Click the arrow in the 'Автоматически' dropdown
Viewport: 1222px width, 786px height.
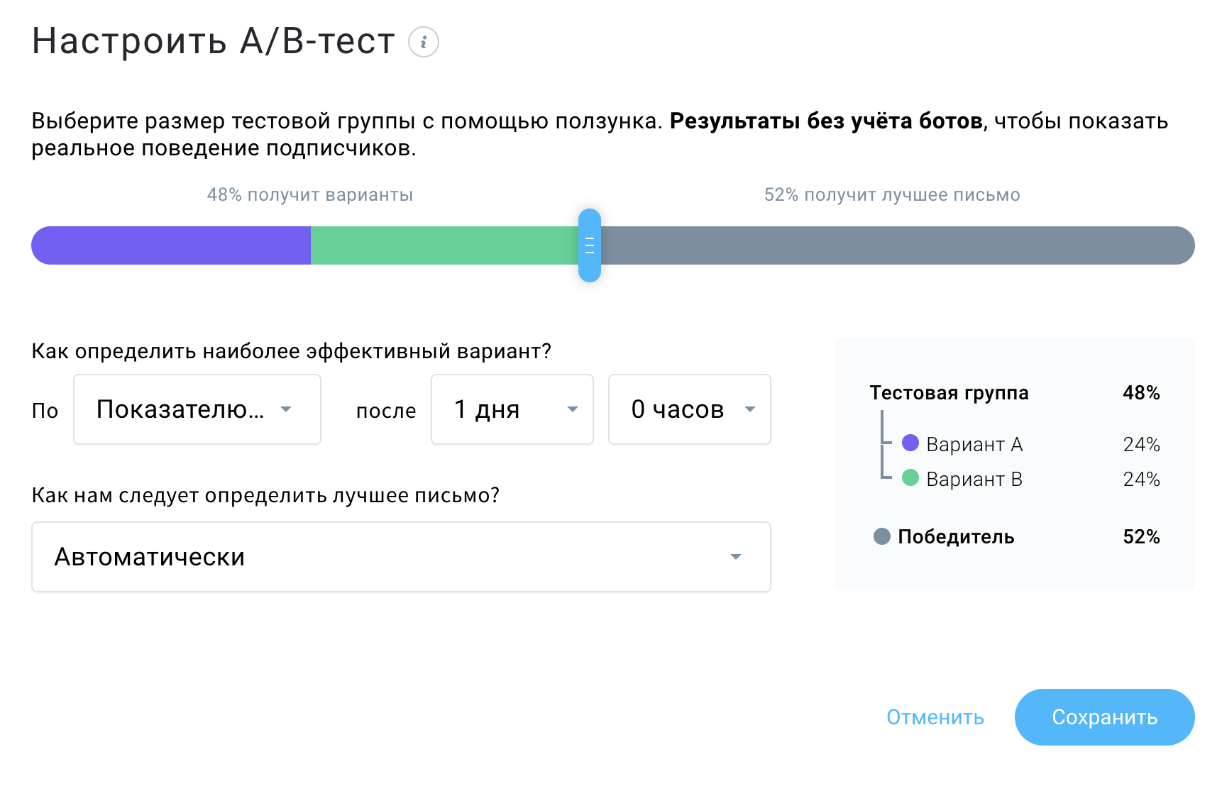[x=736, y=557]
